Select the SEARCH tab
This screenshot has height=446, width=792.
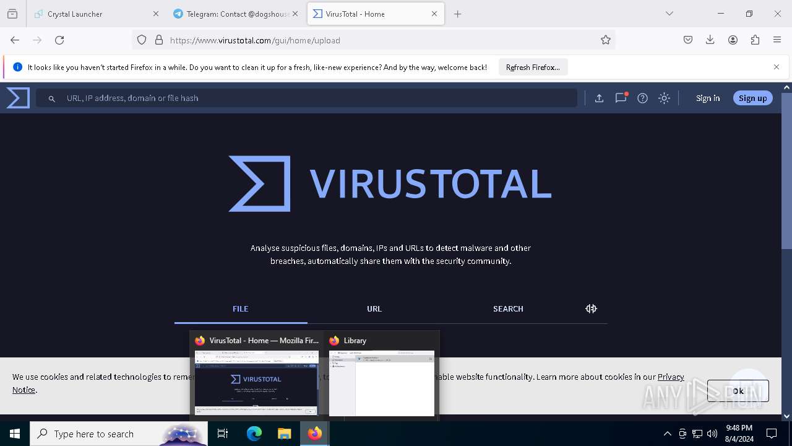click(508, 308)
